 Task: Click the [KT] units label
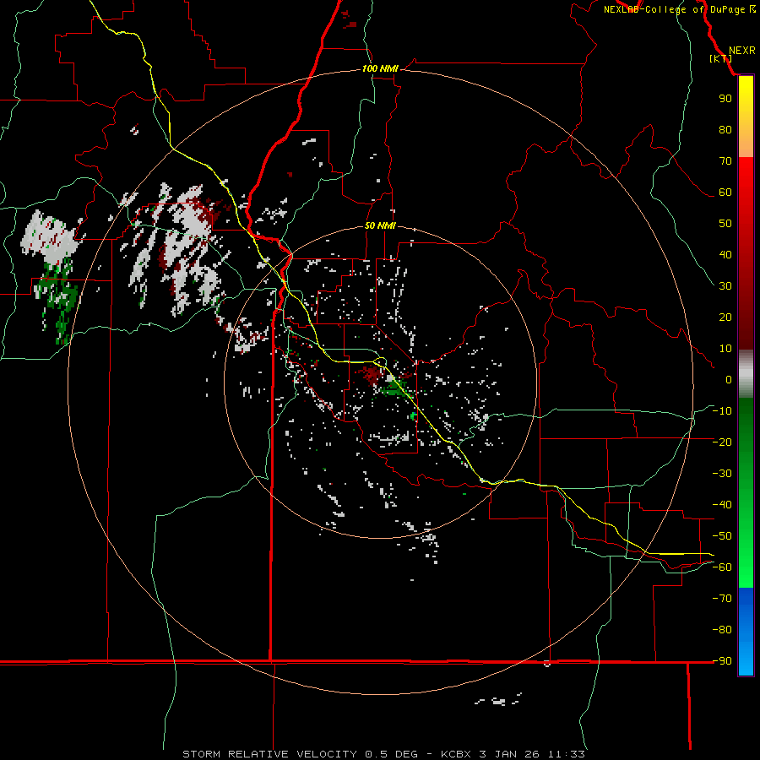pyautogui.click(x=721, y=58)
